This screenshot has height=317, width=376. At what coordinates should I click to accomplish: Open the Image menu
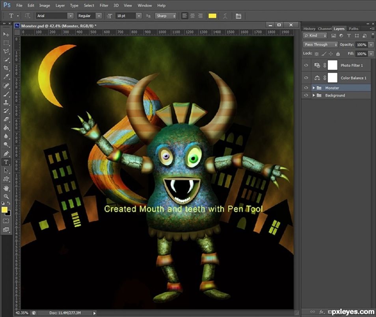coord(45,5)
